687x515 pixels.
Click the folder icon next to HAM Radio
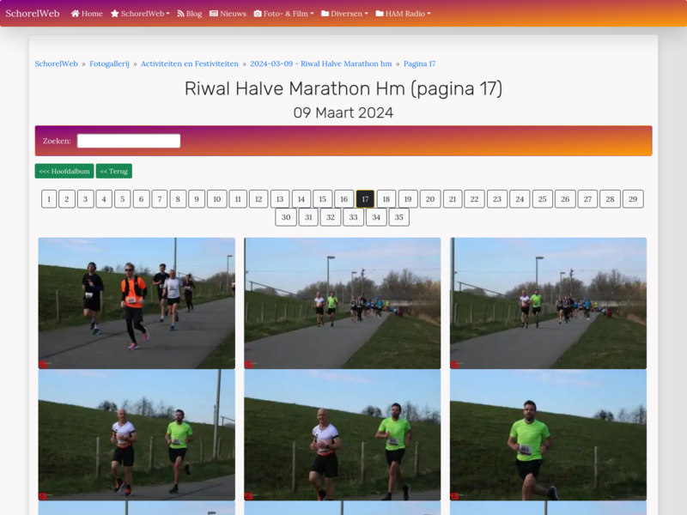(x=380, y=14)
